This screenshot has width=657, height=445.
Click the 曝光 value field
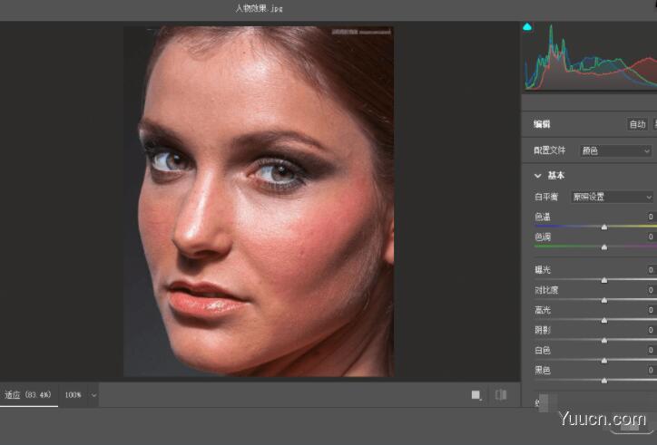tap(651, 269)
